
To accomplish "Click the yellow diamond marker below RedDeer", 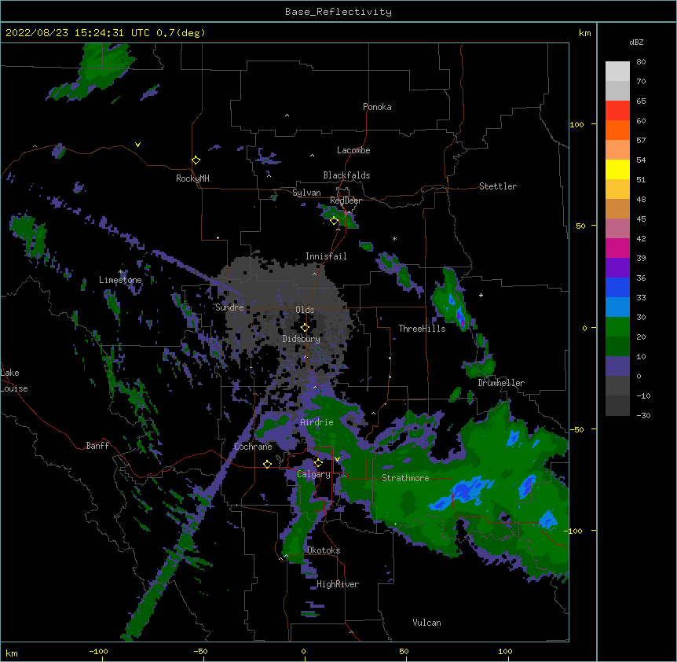I will click(x=334, y=221).
